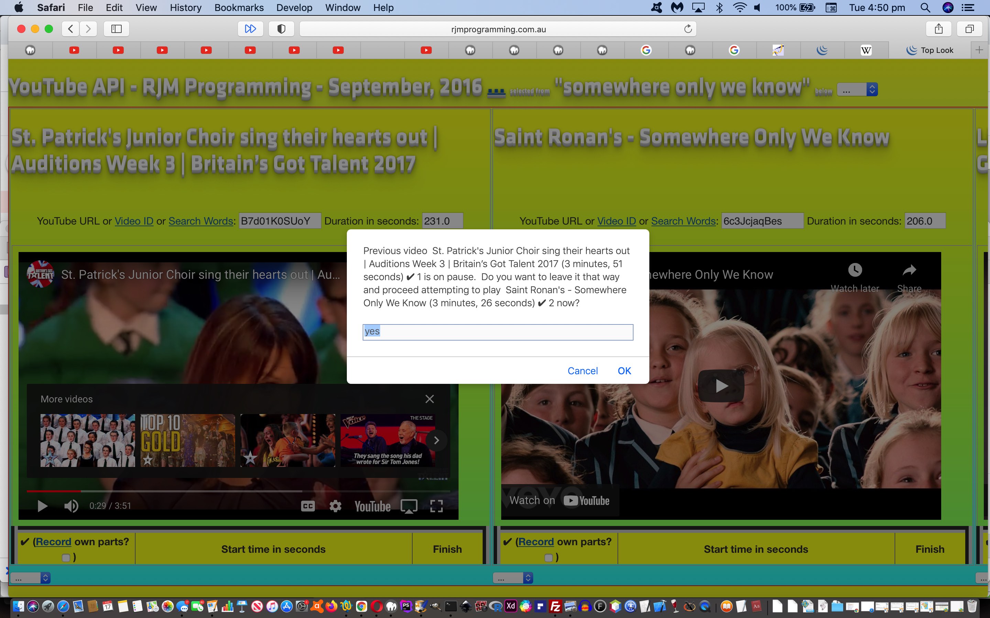Click the right Search Words link
Viewport: 990px width, 618px height.
tap(683, 221)
